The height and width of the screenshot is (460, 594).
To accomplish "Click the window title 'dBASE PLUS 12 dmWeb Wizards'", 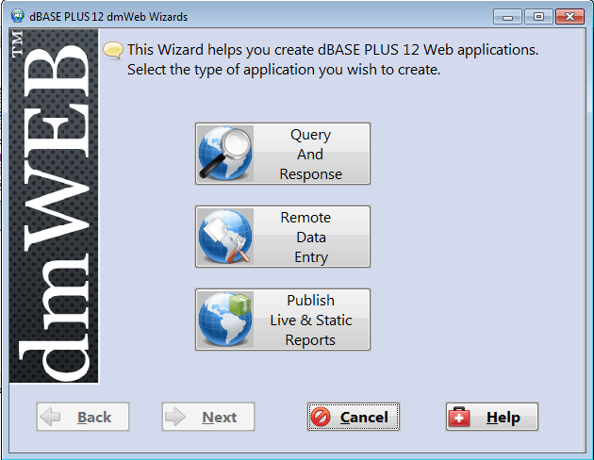I will [108, 17].
